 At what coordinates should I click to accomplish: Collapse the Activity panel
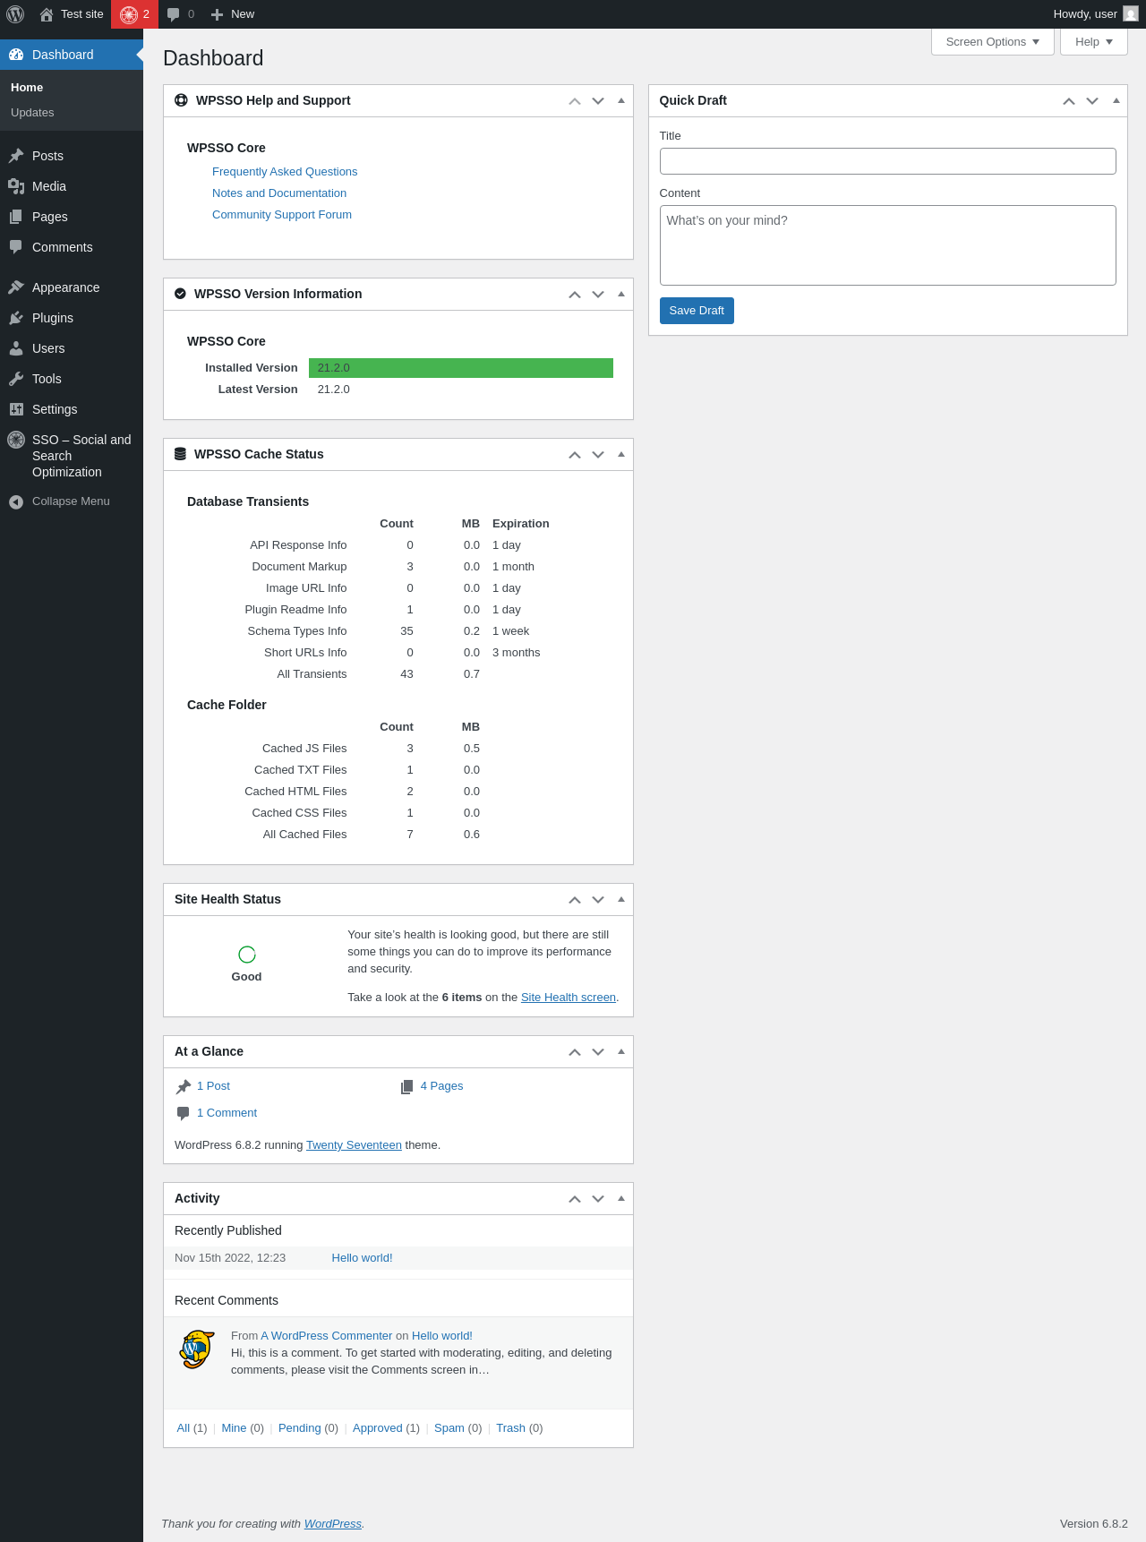coord(621,1198)
